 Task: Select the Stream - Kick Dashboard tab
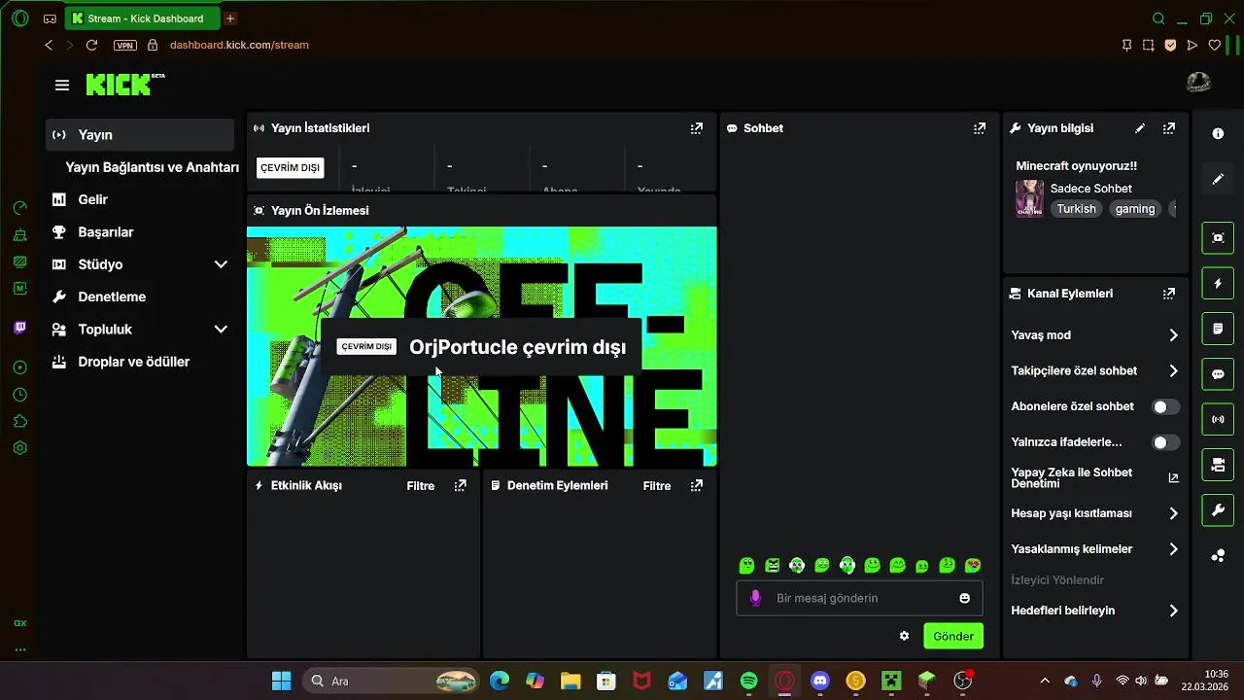coord(142,18)
